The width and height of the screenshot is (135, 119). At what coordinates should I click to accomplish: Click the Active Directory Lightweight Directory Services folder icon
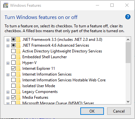(18, 51)
